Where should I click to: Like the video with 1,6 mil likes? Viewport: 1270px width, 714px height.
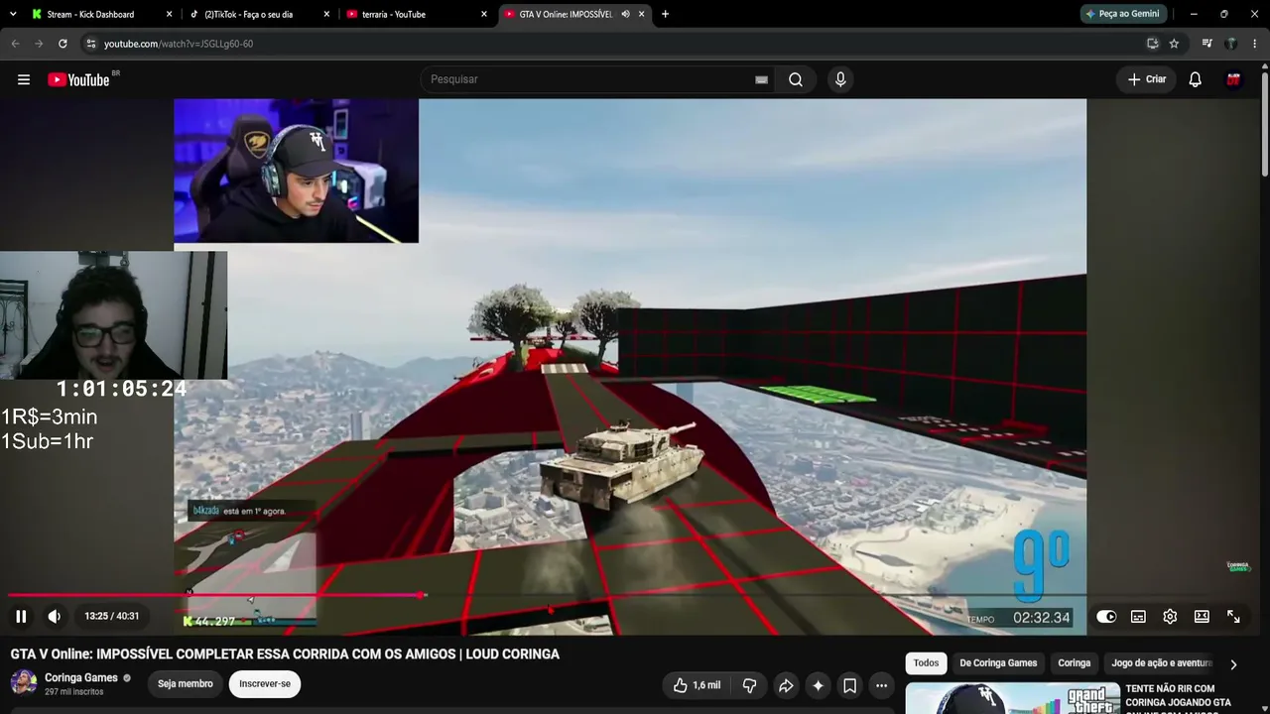click(697, 685)
